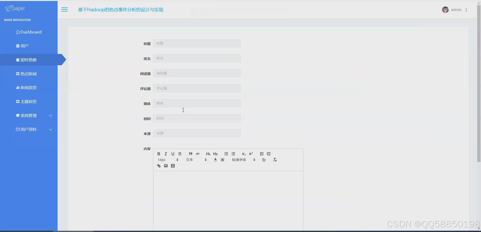The width and height of the screenshot is (481, 232).
Task: Insert an image into the content
Action: click(166, 165)
